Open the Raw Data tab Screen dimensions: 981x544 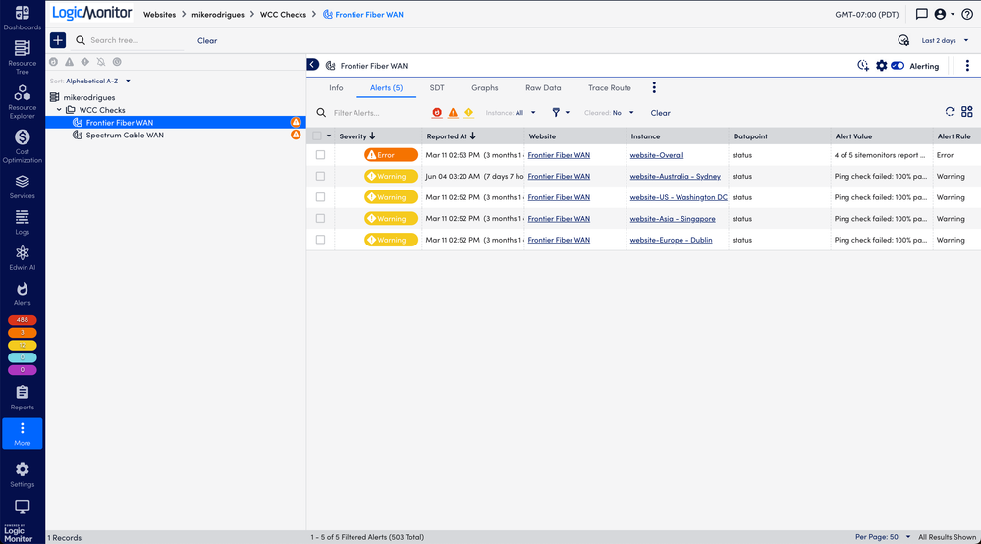[x=543, y=88]
